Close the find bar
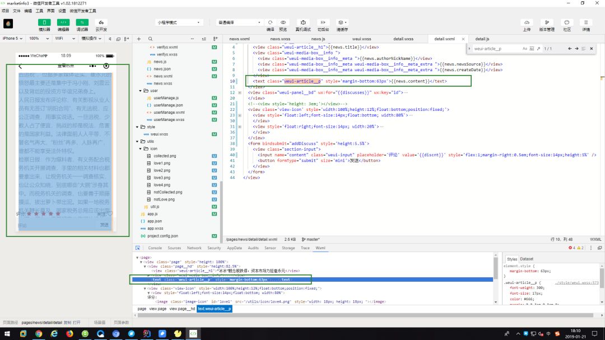Image resolution: width=605 pixels, height=340 pixels. [591, 49]
